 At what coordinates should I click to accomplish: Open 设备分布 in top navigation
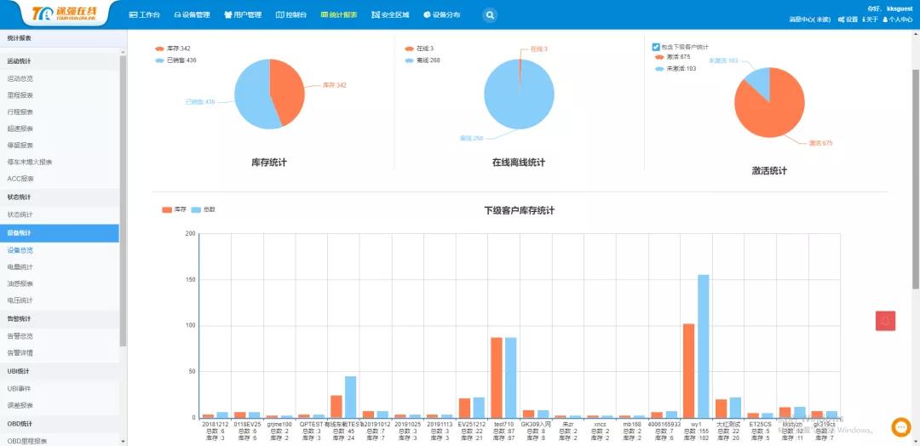(442, 14)
